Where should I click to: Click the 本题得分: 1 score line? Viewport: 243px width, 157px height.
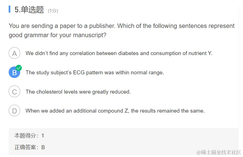tap(29, 136)
